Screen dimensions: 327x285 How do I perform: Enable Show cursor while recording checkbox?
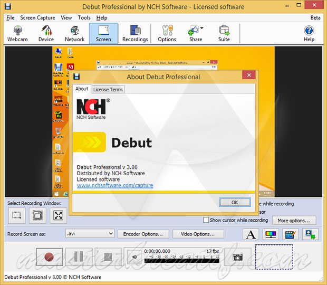tap(206, 220)
